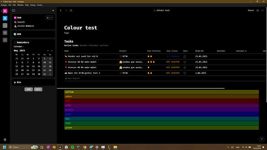Switch to the blue B space

click(5, 18)
